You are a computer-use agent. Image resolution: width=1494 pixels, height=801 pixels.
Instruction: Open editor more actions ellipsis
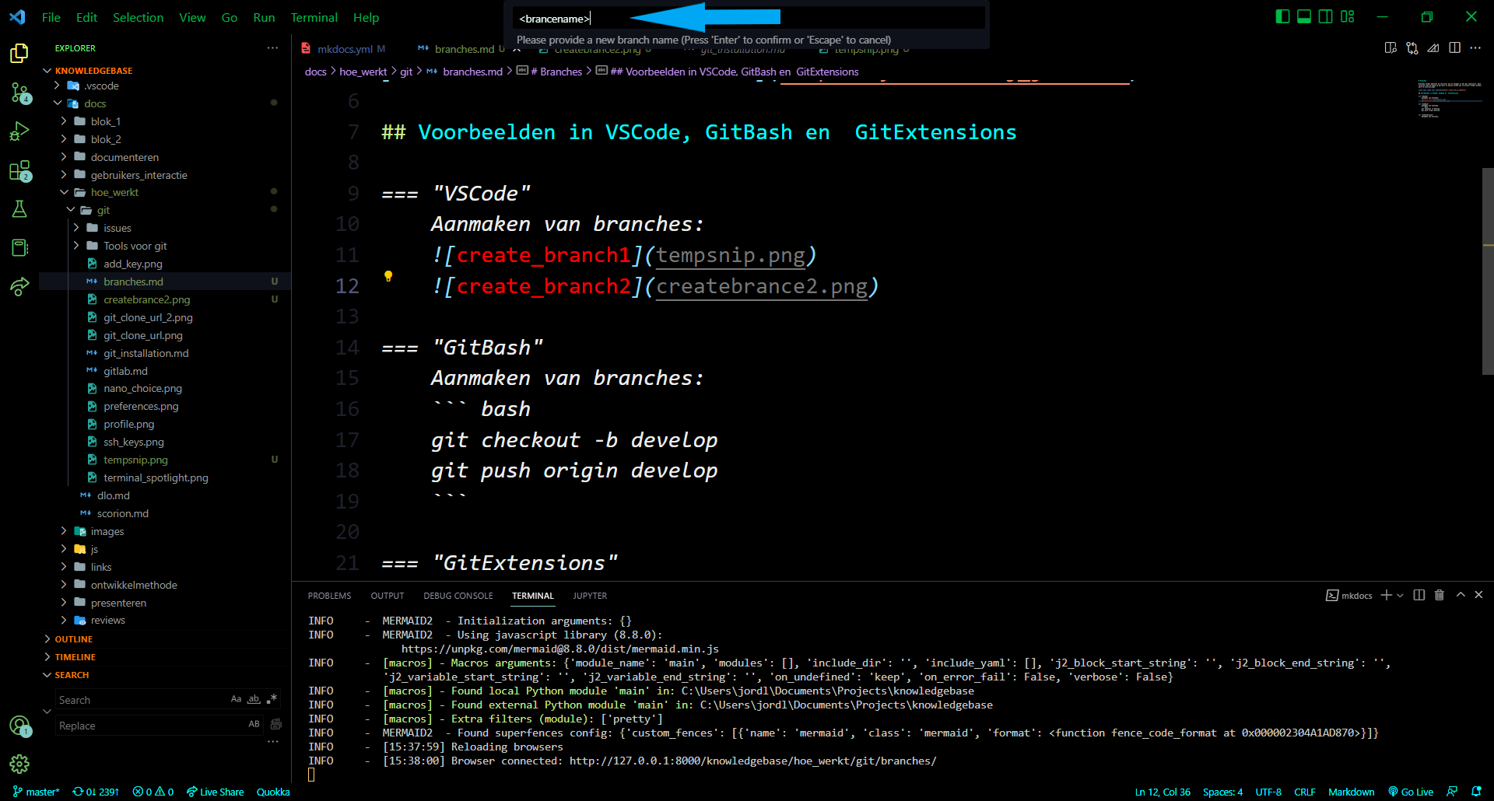click(x=1475, y=48)
